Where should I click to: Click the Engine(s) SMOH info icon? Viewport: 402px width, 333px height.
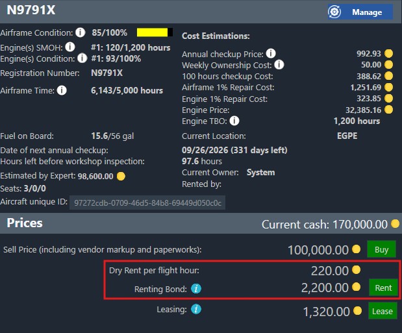point(70,47)
